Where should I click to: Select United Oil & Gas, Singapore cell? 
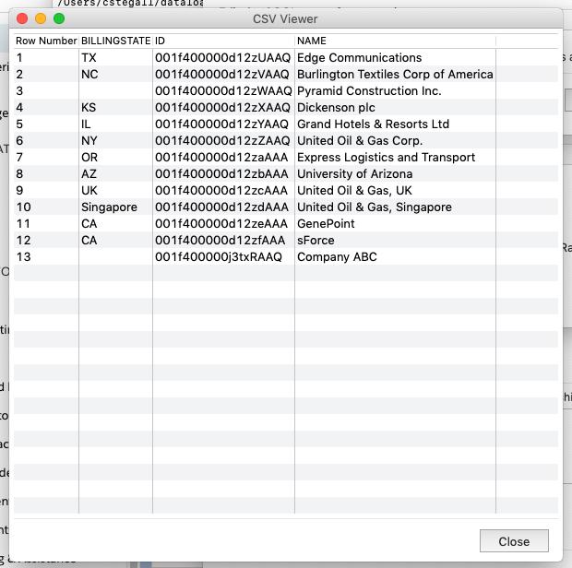[395, 207]
